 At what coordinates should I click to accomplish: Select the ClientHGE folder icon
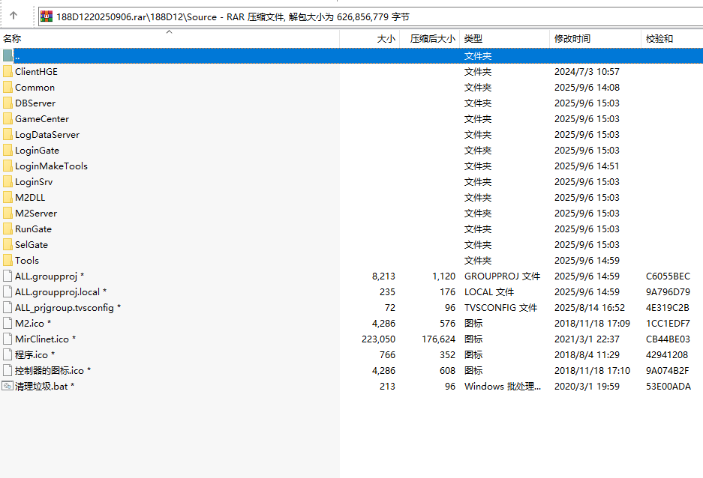[x=8, y=72]
